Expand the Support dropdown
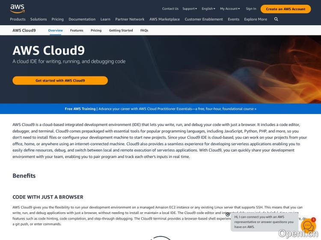Viewport: 321px width, 240px height. (x=190, y=9)
